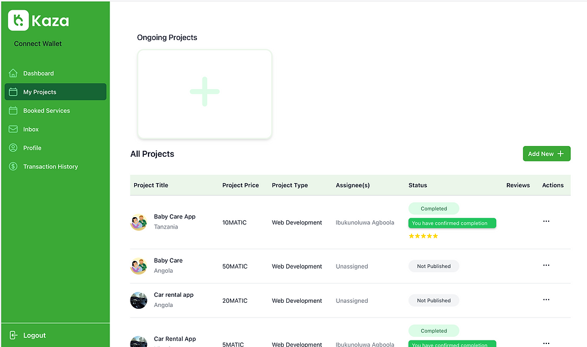This screenshot has width=587, height=347.
Task: Click the Not Published badge for Baby Care
Action: (433, 266)
